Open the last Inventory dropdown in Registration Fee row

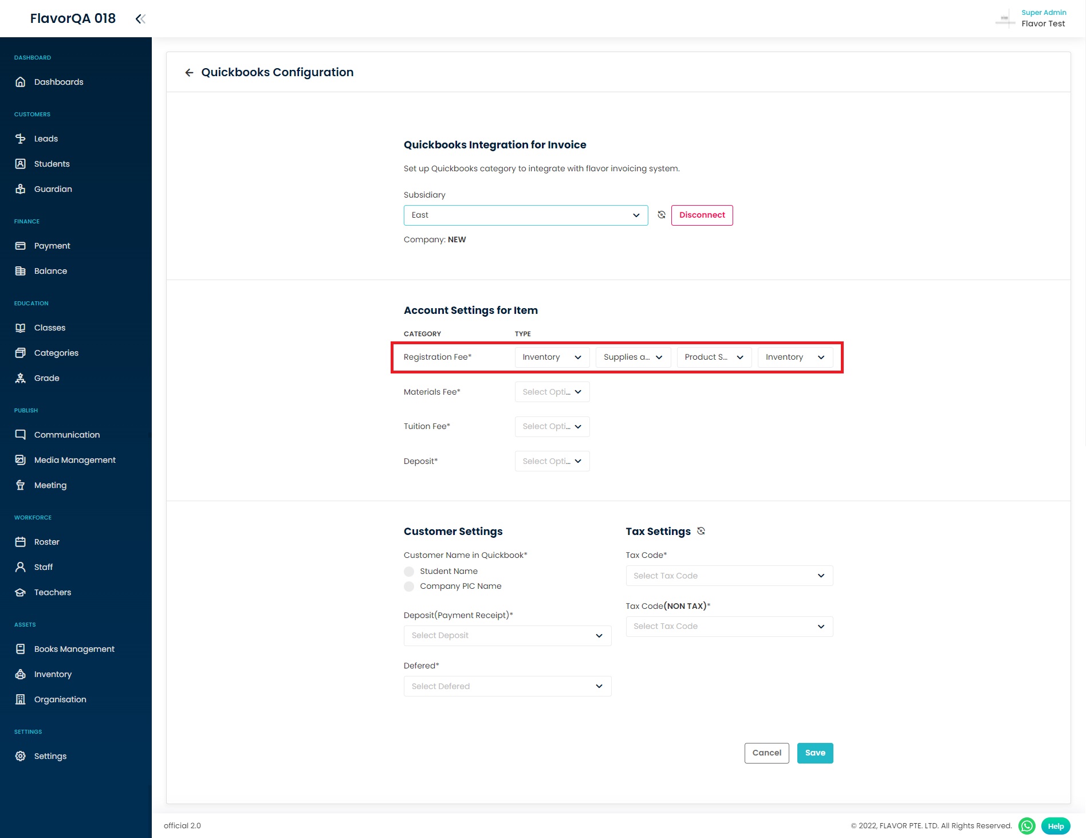[x=796, y=357]
